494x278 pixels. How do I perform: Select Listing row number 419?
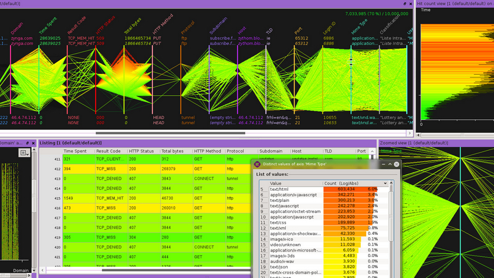pos(57,237)
